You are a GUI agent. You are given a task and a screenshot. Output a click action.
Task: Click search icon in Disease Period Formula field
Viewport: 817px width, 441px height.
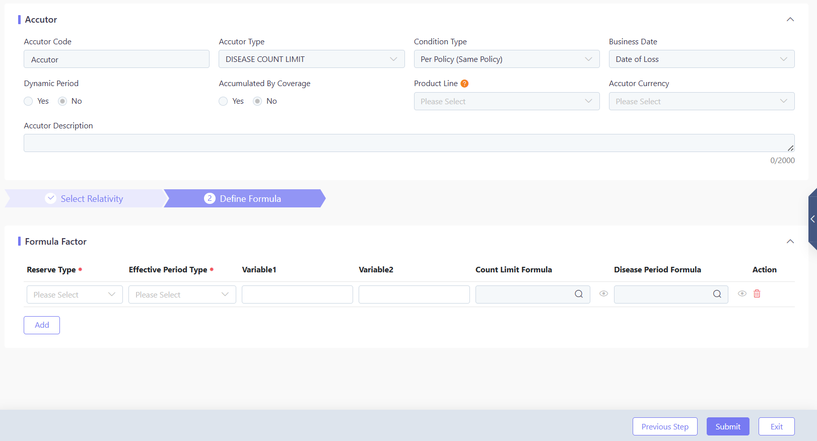[x=717, y=294]
